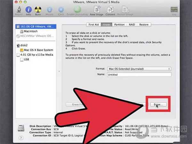This screenshot has width=192, height=144.
Task: Switch to the Partition tab
Action: coord(119,25)
